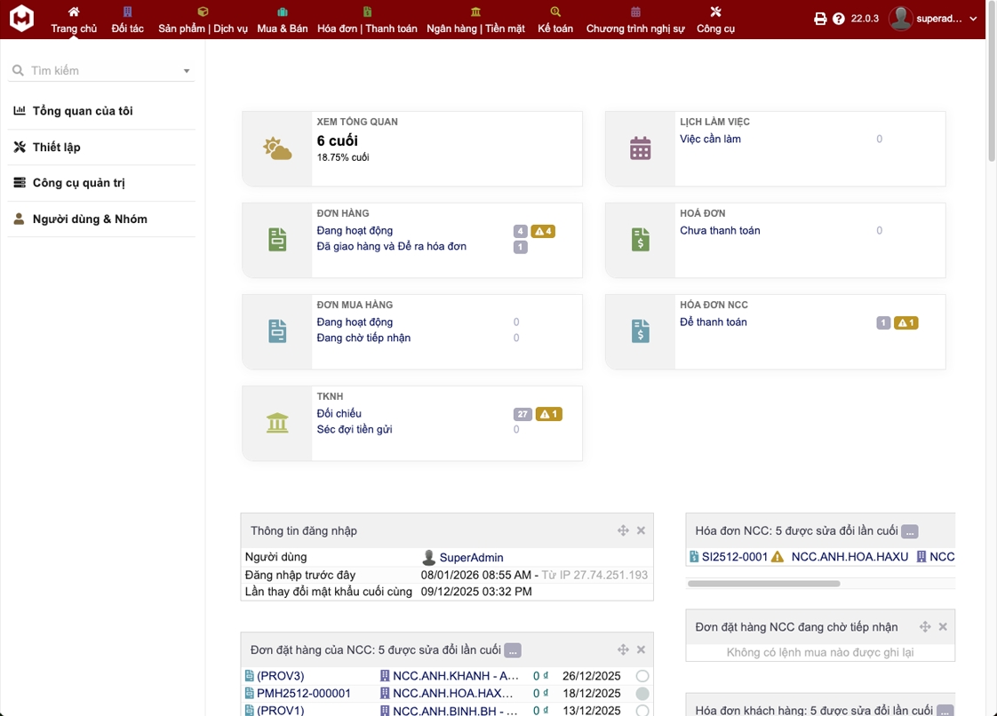
Task: Open Để thanh toán link
Action: click(714, 322)
